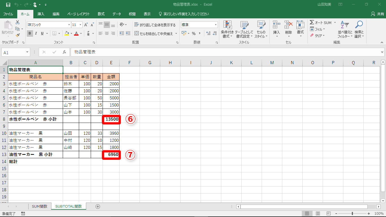
Task: Click the borders icon
Action: (x=54, y=33)
